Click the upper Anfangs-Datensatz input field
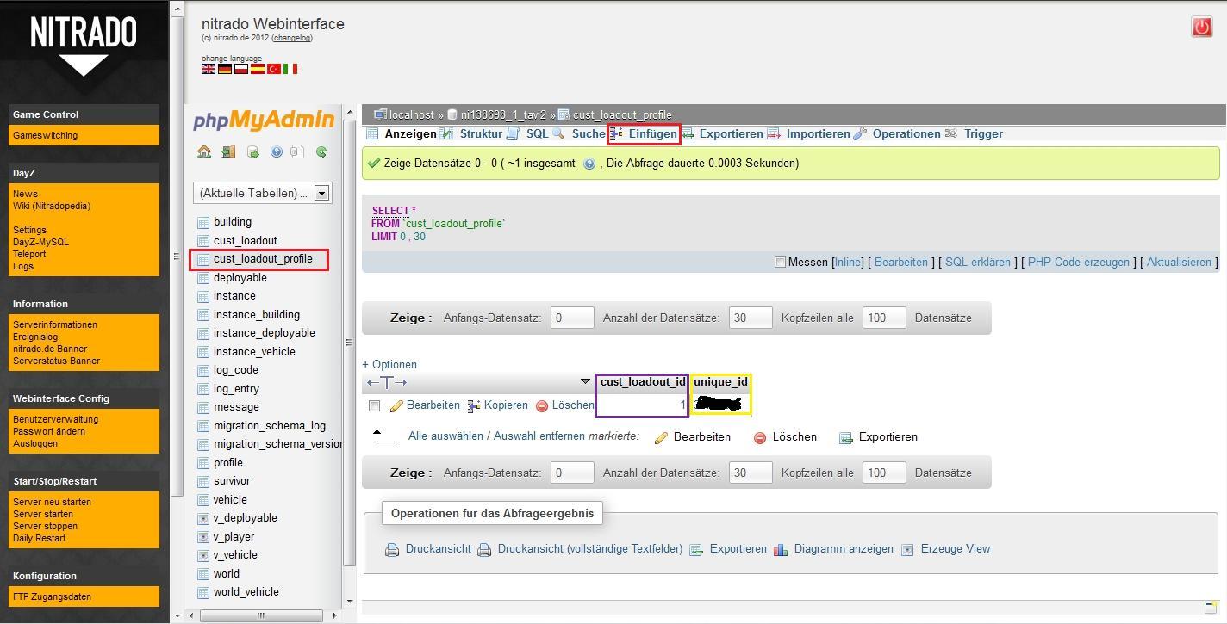Screen dimensions: 1227x624 pyautogui.click(x=572, y=318)
